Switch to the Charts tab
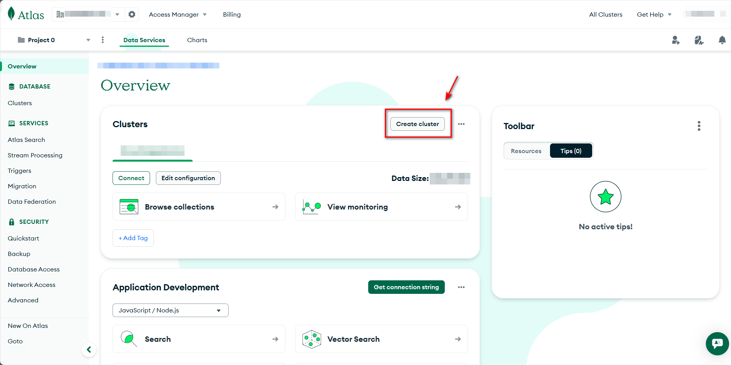Image resolution: width=731 pixels, height=365 pixels. pos(197,40)
